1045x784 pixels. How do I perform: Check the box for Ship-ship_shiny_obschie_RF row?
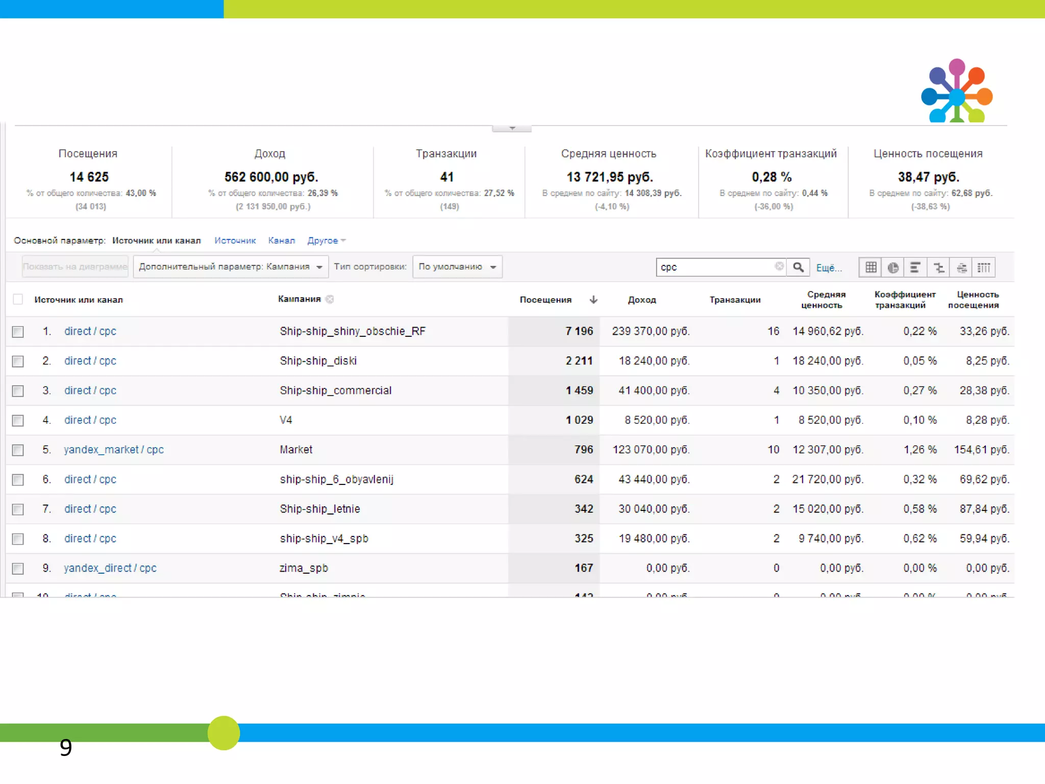coord(18,332)
